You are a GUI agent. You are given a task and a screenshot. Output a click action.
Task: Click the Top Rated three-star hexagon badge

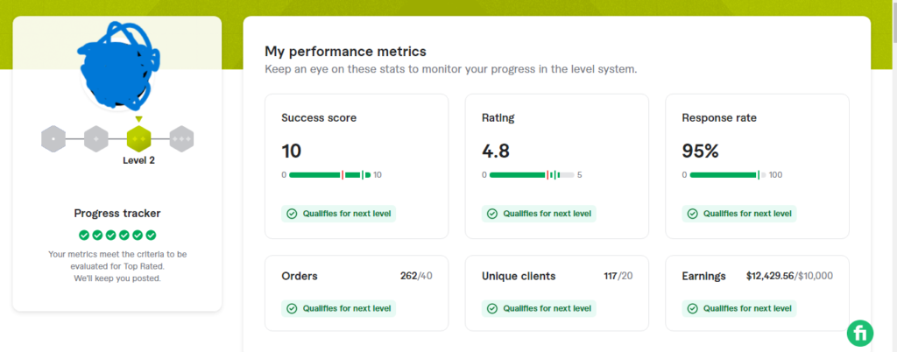[181, 138]
